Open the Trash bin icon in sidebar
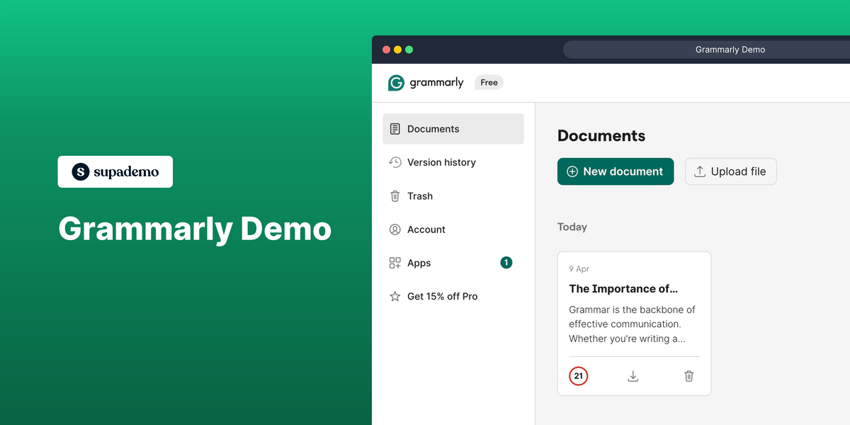This screenshot has width=850, height=425. pyautogui.click(x=395, y=196)
